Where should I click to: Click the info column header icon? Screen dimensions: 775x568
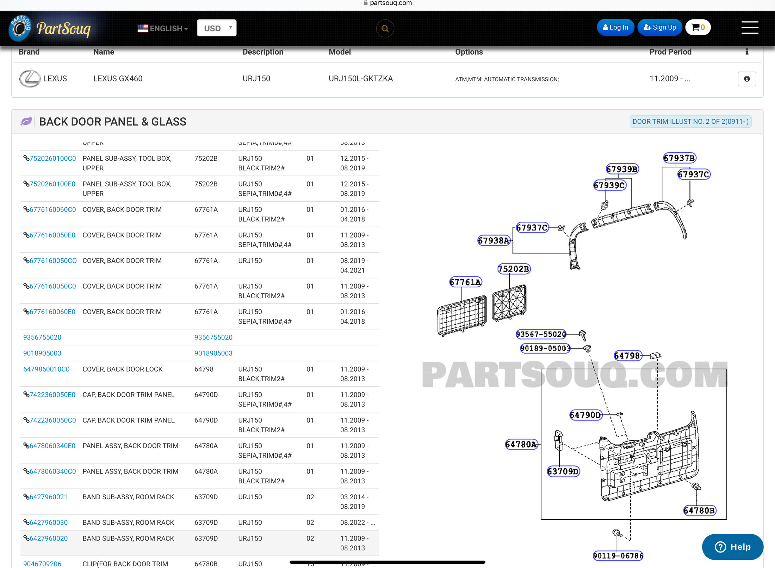click(747, 52)
